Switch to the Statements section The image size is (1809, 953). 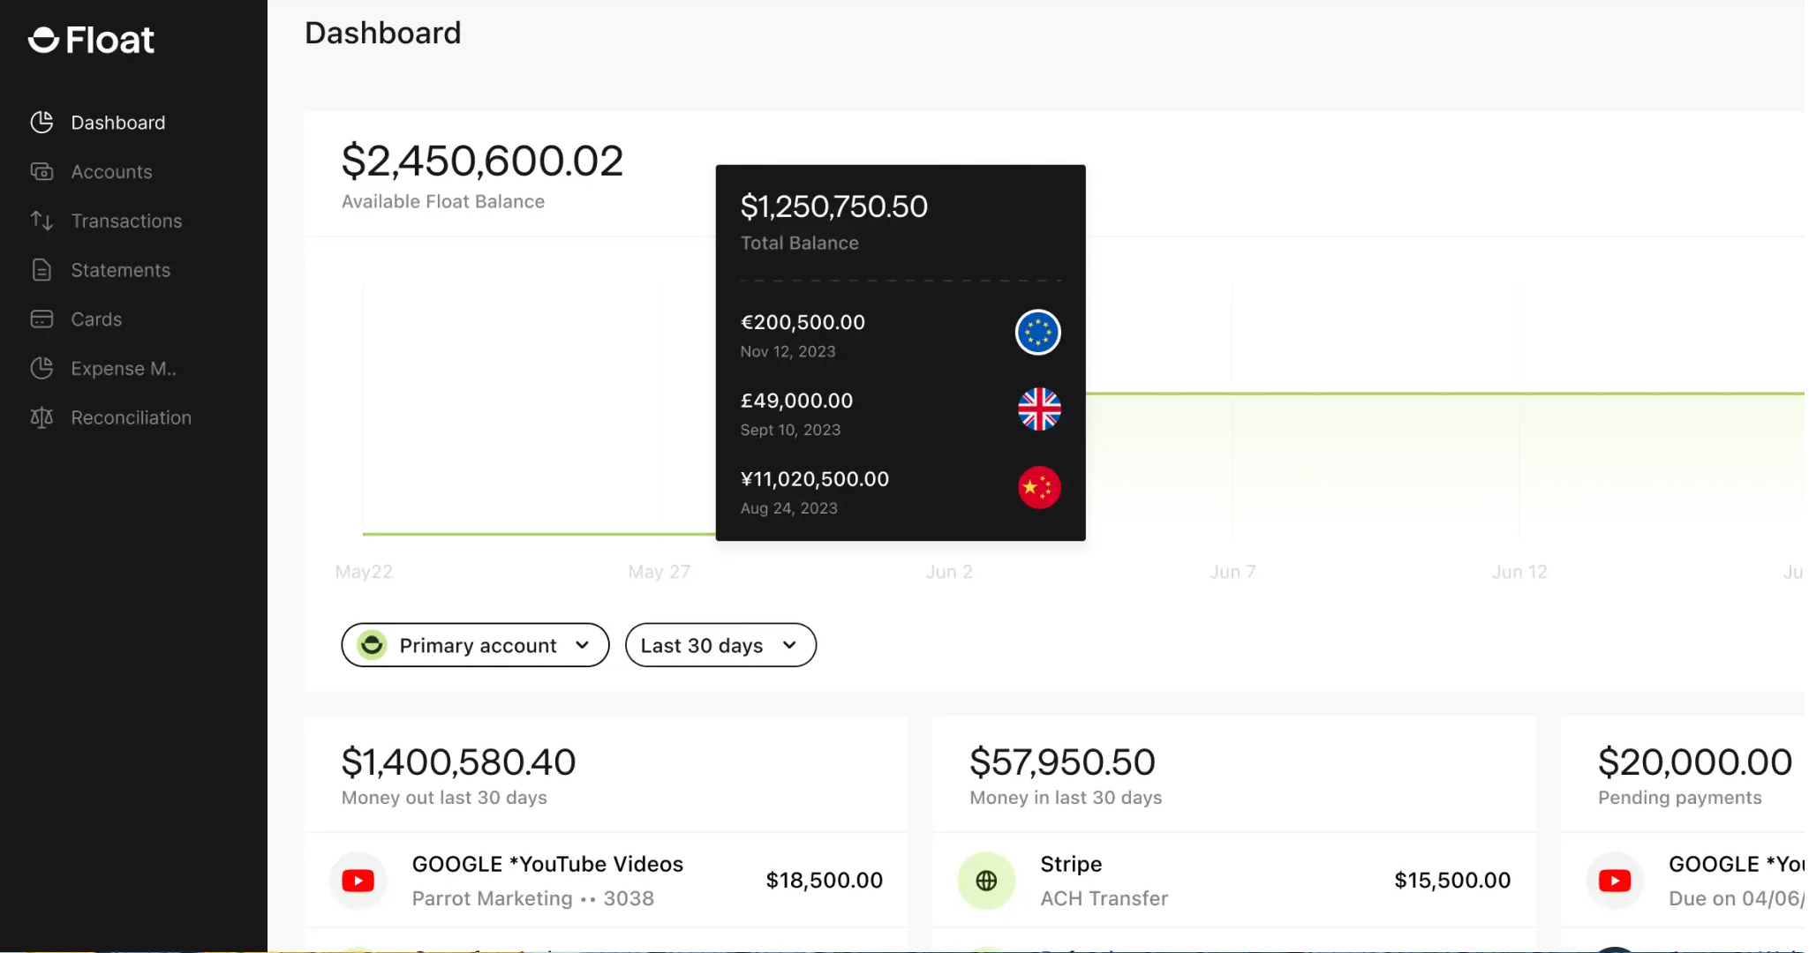click(x=120, y=270)
